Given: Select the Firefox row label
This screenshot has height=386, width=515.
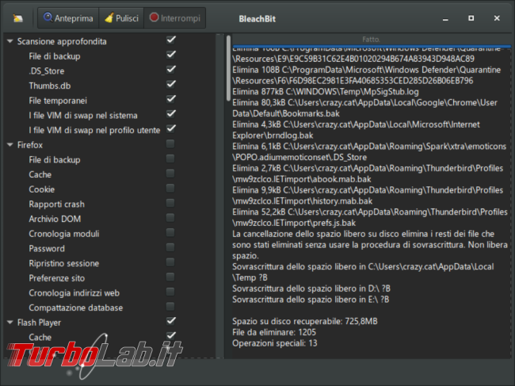Looking at the screenshot, I should 30,145.
